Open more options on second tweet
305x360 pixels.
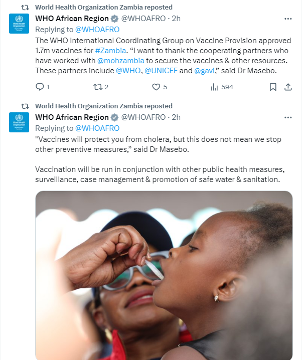tap(288, 117)
